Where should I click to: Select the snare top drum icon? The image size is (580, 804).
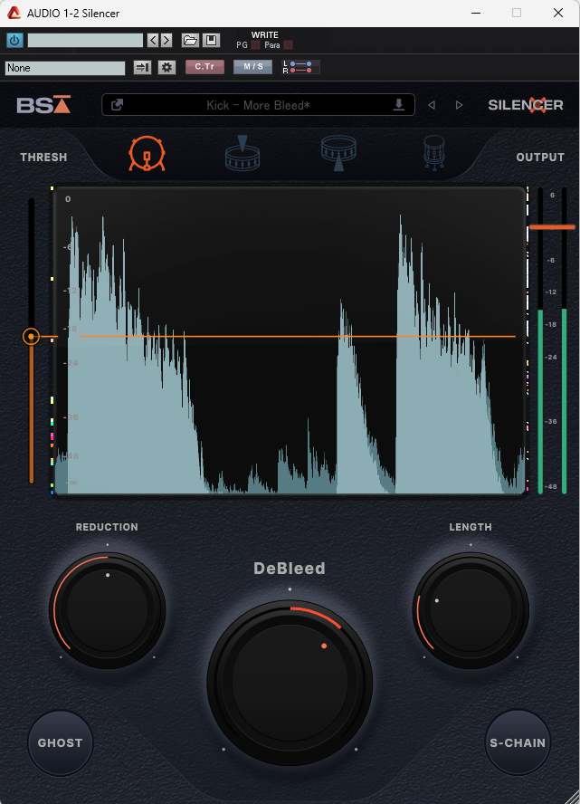[242, 153]
